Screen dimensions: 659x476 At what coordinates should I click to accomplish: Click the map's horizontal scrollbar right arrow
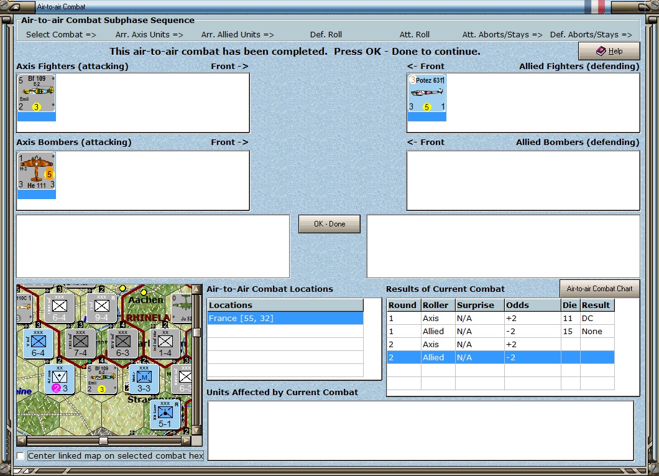click(186, 441)
